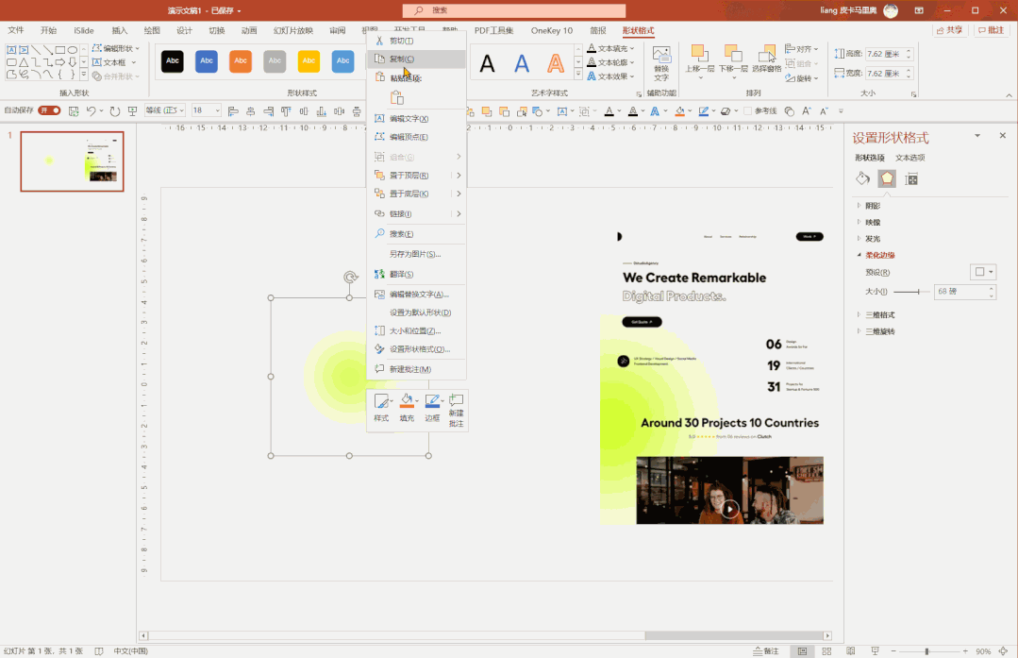Click align left objects icon in toolbar
Screen dimensions: 1018x658
coord(233,111)
